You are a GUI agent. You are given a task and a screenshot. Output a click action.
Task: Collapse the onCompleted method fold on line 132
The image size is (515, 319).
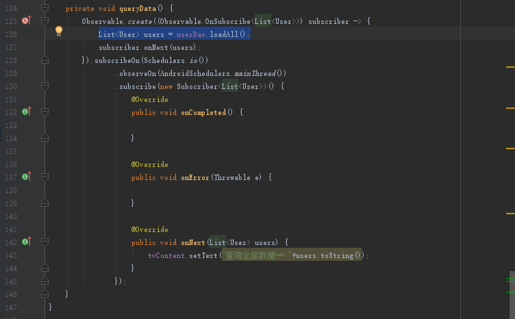(x=45, y=112)
